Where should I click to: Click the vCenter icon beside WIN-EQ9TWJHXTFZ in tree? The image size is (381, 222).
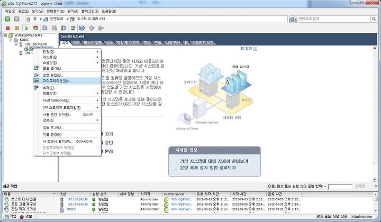11,35
